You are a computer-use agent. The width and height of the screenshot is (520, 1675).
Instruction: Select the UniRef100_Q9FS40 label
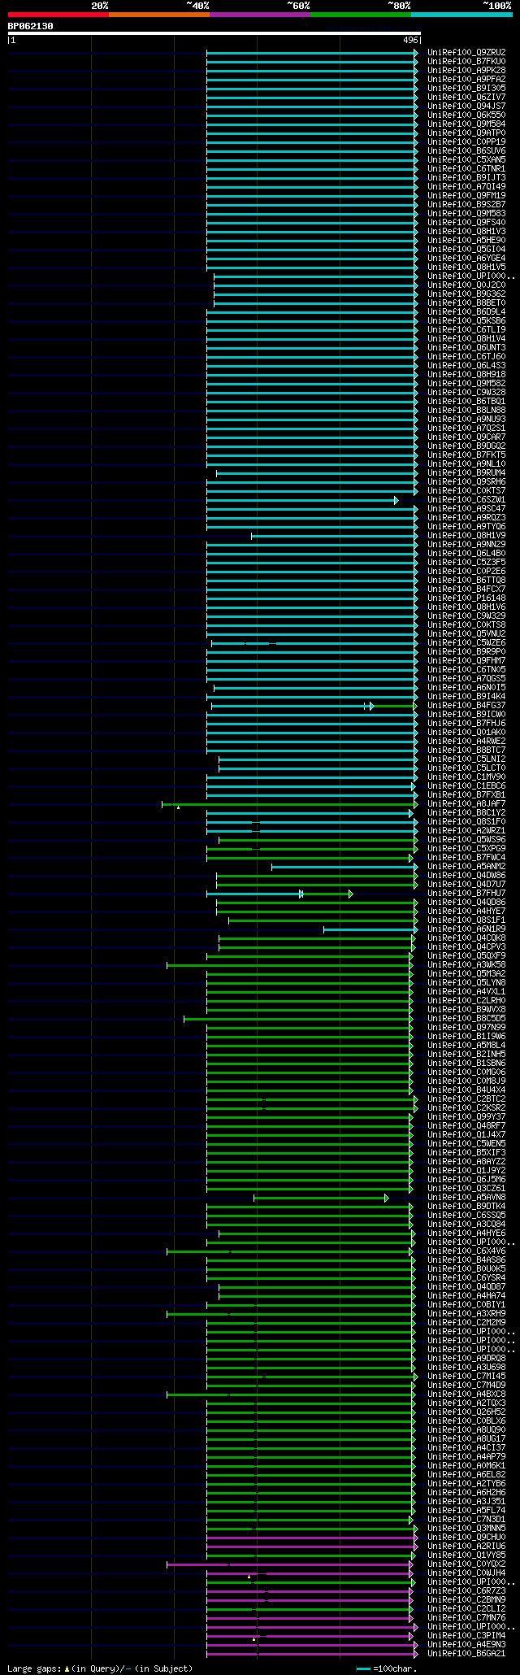point(466,222)
